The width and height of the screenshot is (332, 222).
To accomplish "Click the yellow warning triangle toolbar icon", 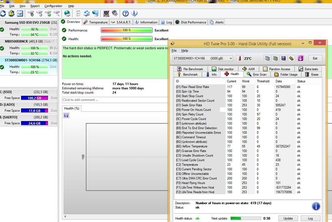I will click(11, 14).
